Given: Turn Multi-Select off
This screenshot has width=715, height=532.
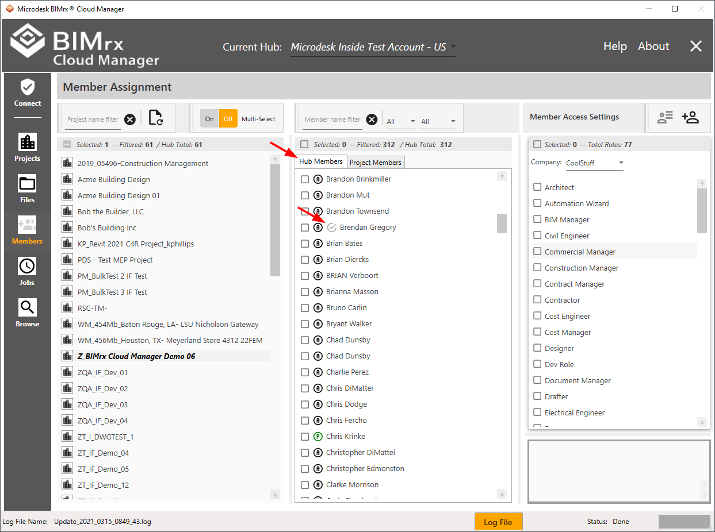Looking at the screenshot, I should (x=228, y=119).
